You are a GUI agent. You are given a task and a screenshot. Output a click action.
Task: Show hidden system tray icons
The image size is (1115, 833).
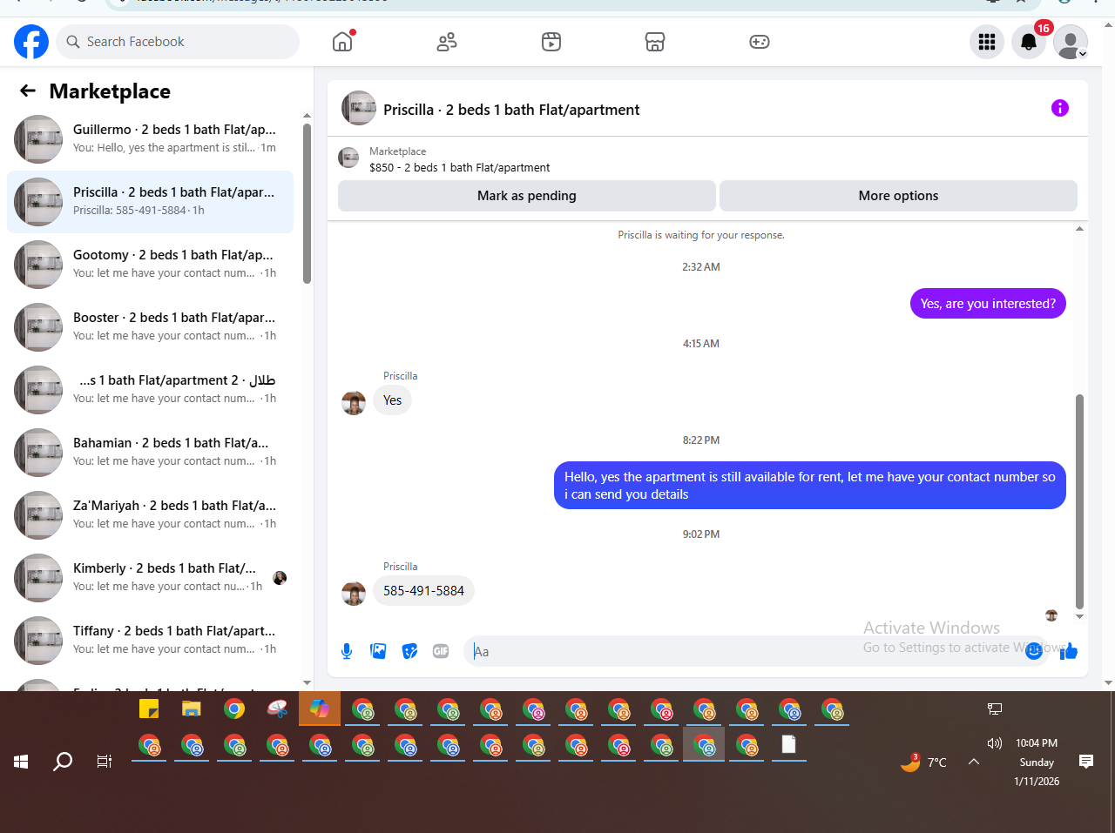tap(974, 762)
